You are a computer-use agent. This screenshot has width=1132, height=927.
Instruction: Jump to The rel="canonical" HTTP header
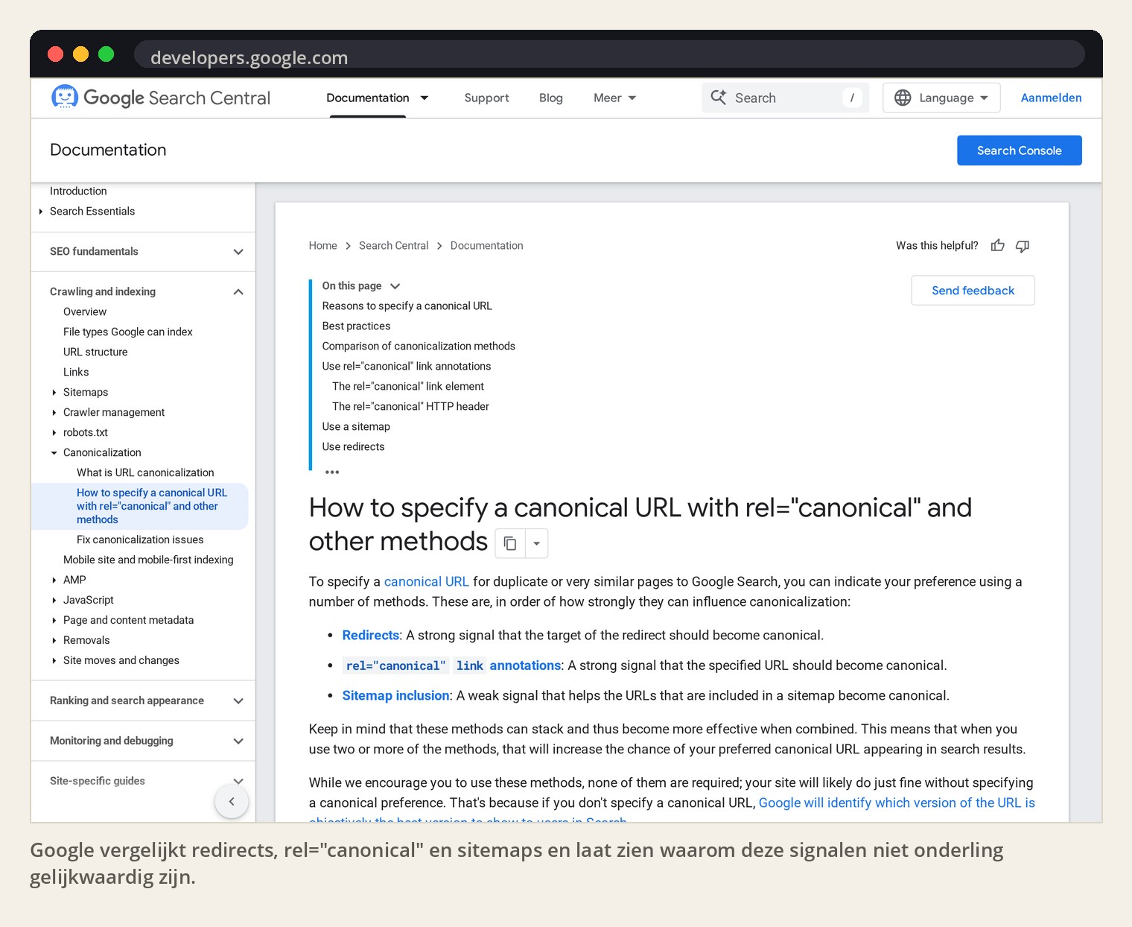click(x=410, y=407)
